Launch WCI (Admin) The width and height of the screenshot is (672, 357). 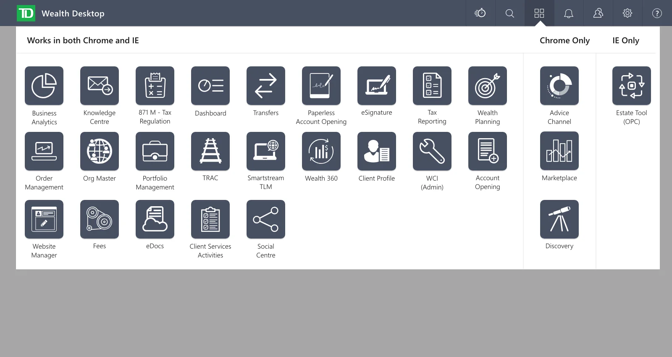click(432, 151)
